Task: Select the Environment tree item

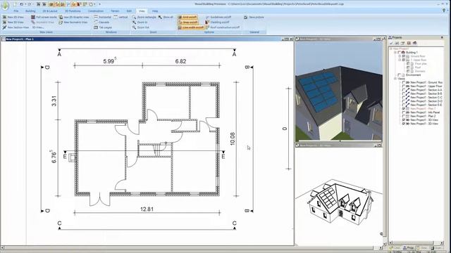Action: pyautogui.click(x=414, y=75)
